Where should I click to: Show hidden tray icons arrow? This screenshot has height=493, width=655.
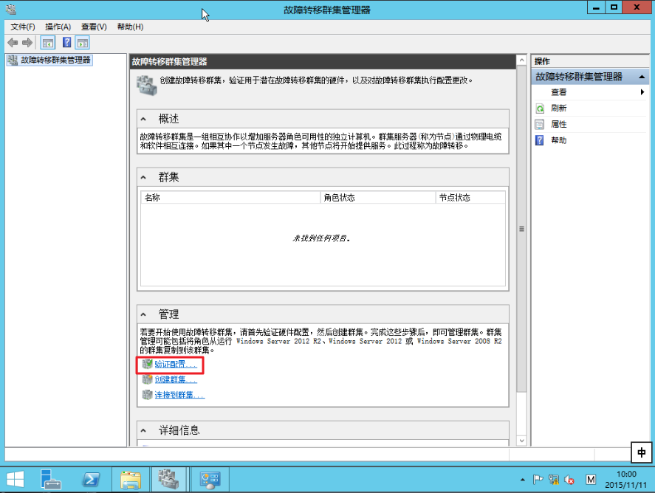point(523,480)
